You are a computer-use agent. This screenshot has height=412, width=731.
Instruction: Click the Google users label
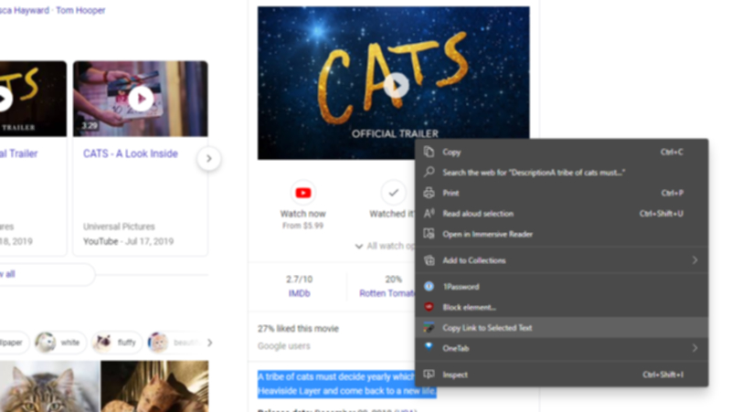[284, 346]
